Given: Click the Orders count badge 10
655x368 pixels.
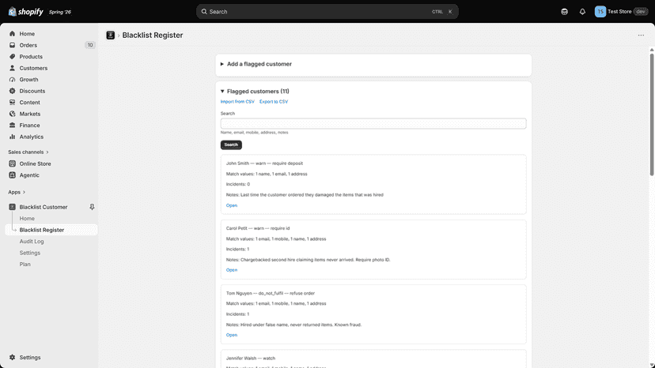Looking at the screenshot, I should 90,45.
